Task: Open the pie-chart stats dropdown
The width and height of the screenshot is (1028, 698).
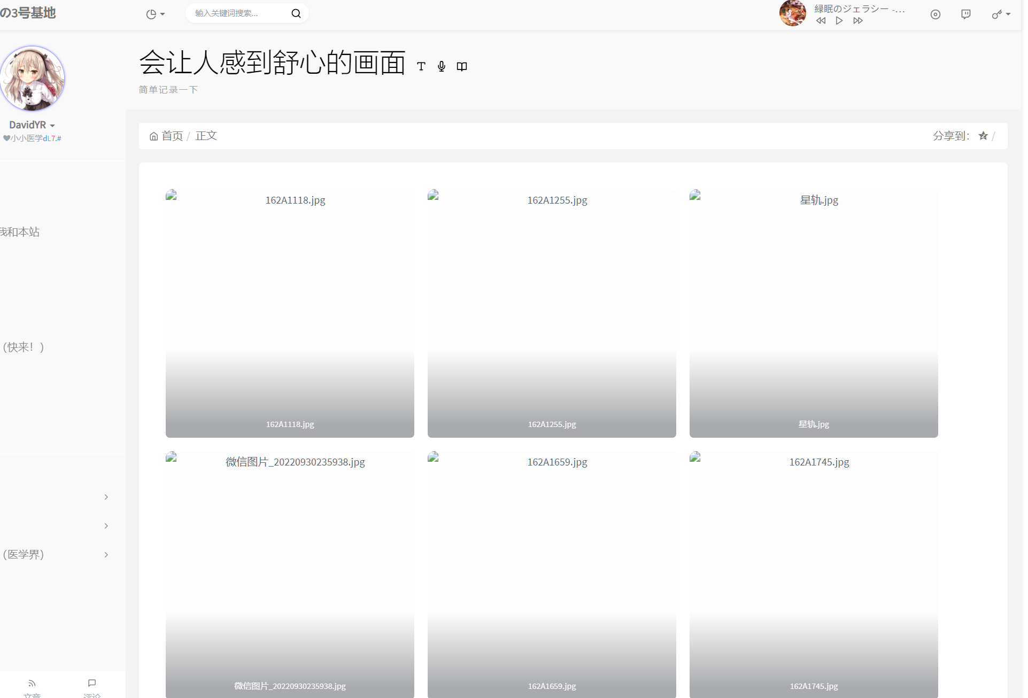Action: pyautogui.click(x=155, y=14)
